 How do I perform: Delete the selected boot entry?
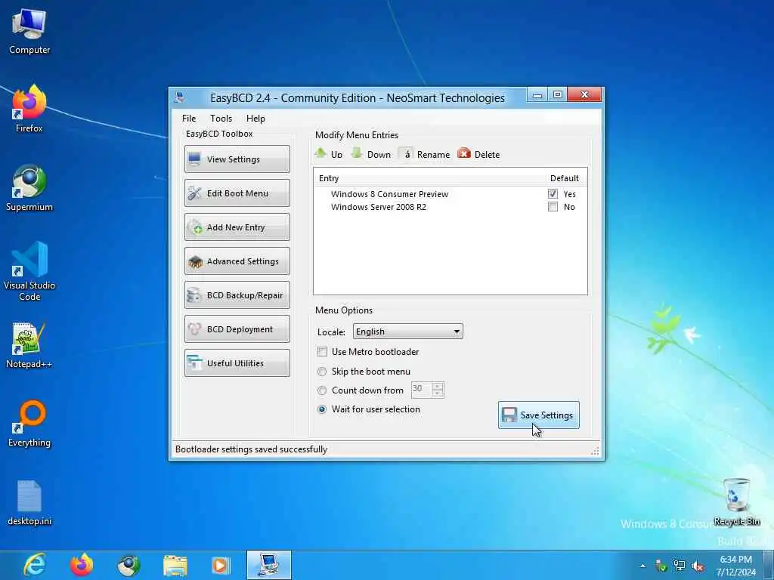[x=478, y=154]
